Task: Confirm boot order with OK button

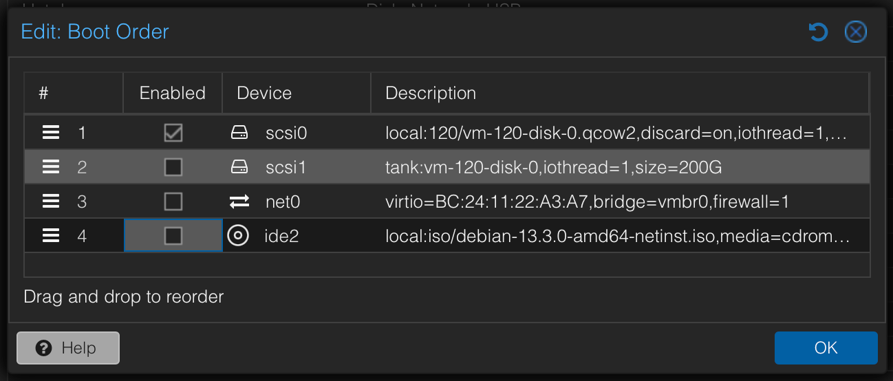Action: pos(826,348)
